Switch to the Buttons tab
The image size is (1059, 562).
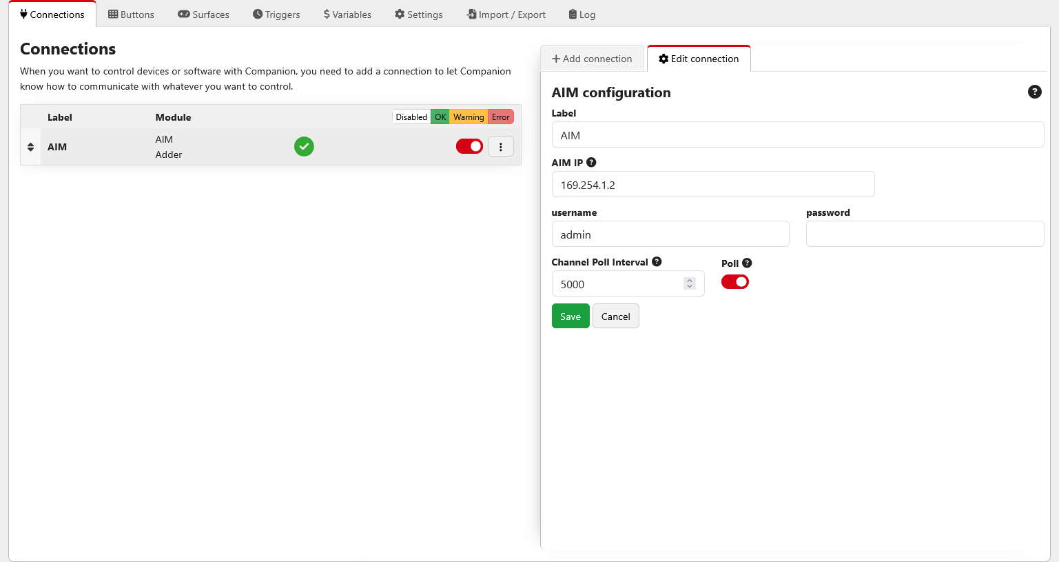131,14
